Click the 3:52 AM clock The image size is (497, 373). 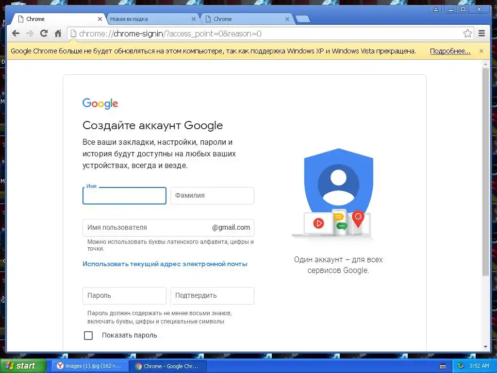479,366
